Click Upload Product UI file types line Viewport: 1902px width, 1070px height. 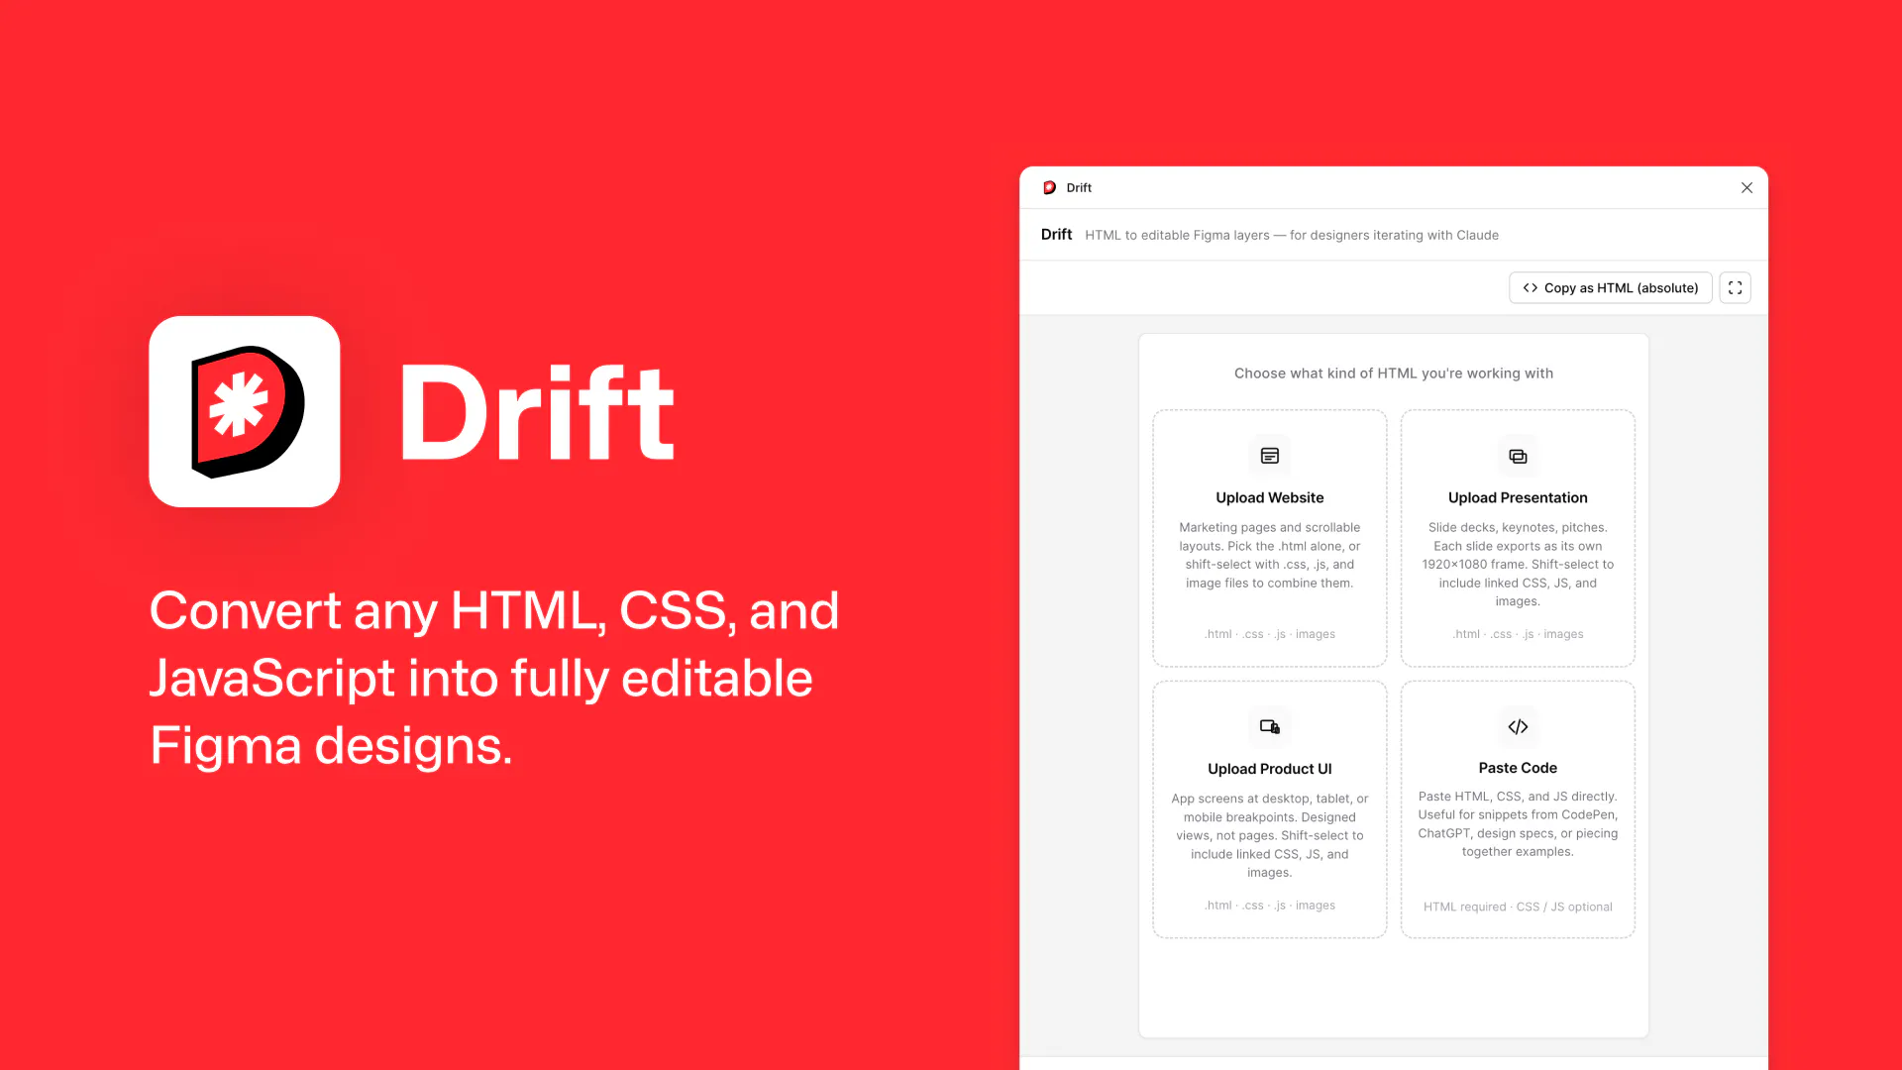pyautogui.click(x=1269, y=906)
